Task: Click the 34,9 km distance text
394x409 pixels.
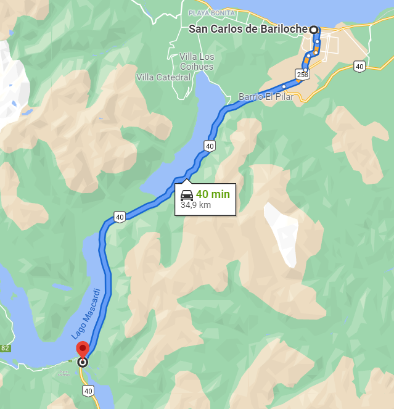Action: pyautogui.click(x=195, y=205)
